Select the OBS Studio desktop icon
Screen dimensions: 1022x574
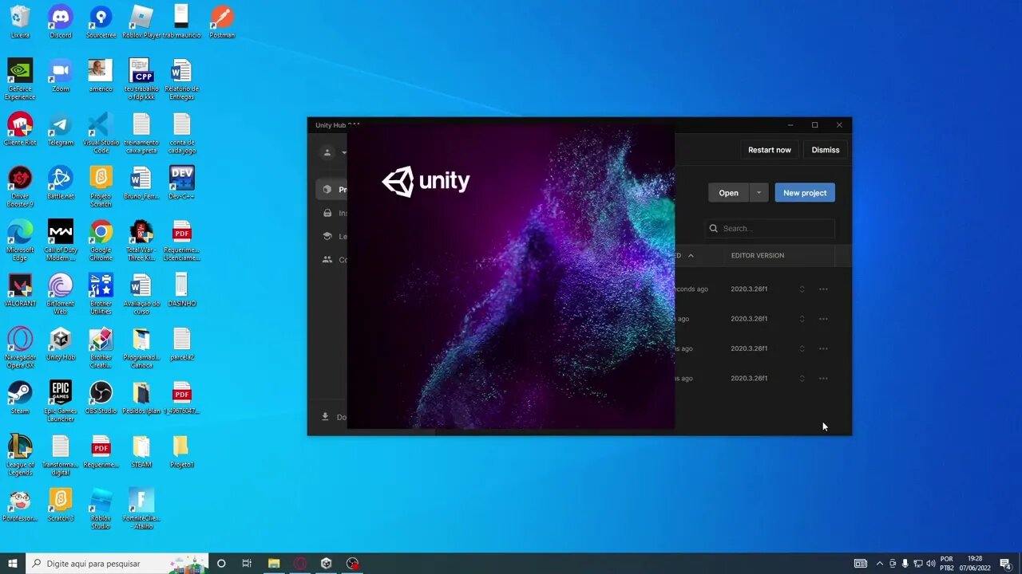point(101,397)
